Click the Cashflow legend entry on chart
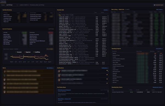Screen dimensions: 165x106 pos(37,52)
